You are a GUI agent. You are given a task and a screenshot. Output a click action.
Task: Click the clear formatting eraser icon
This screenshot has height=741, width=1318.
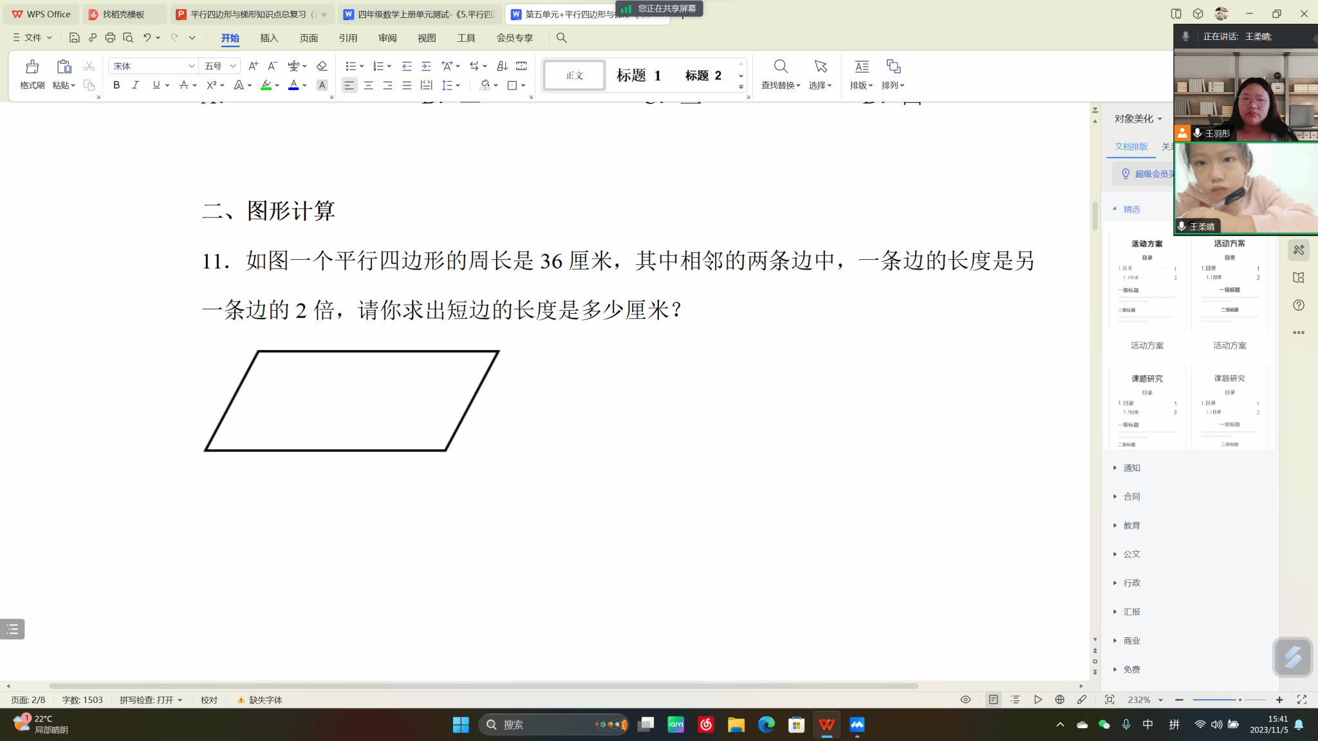(322, 66)
